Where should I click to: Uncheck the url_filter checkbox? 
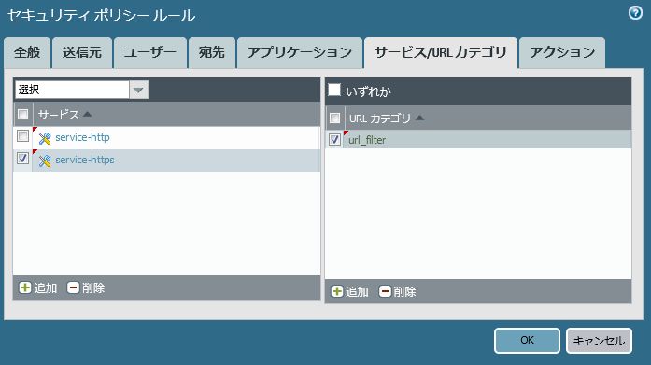334,139
